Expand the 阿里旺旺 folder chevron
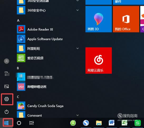Screen dimensions: 144x128 click(78, 48)
